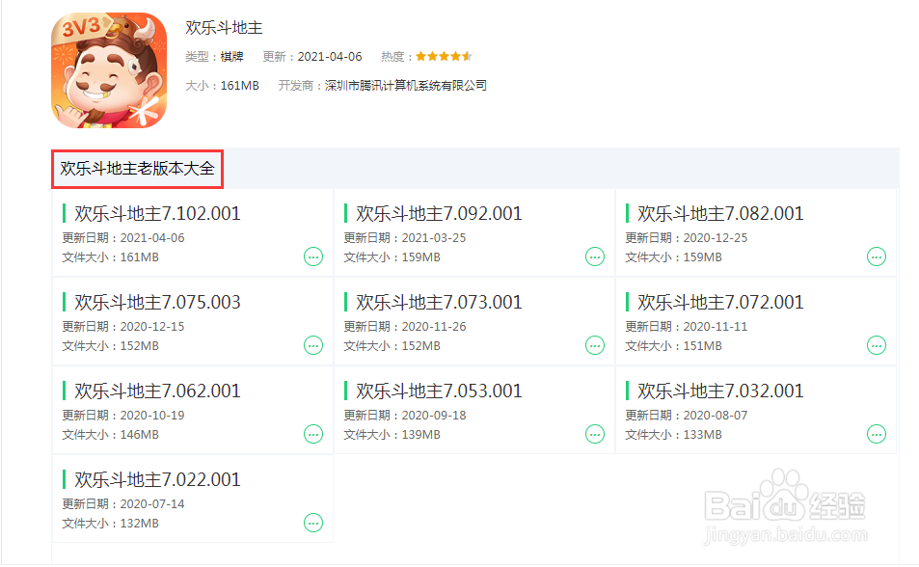
Task: Click the fifth star in the rating
Action: tap(467, 55)
